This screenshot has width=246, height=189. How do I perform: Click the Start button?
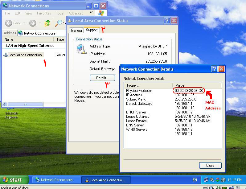(x=14, y=180)
